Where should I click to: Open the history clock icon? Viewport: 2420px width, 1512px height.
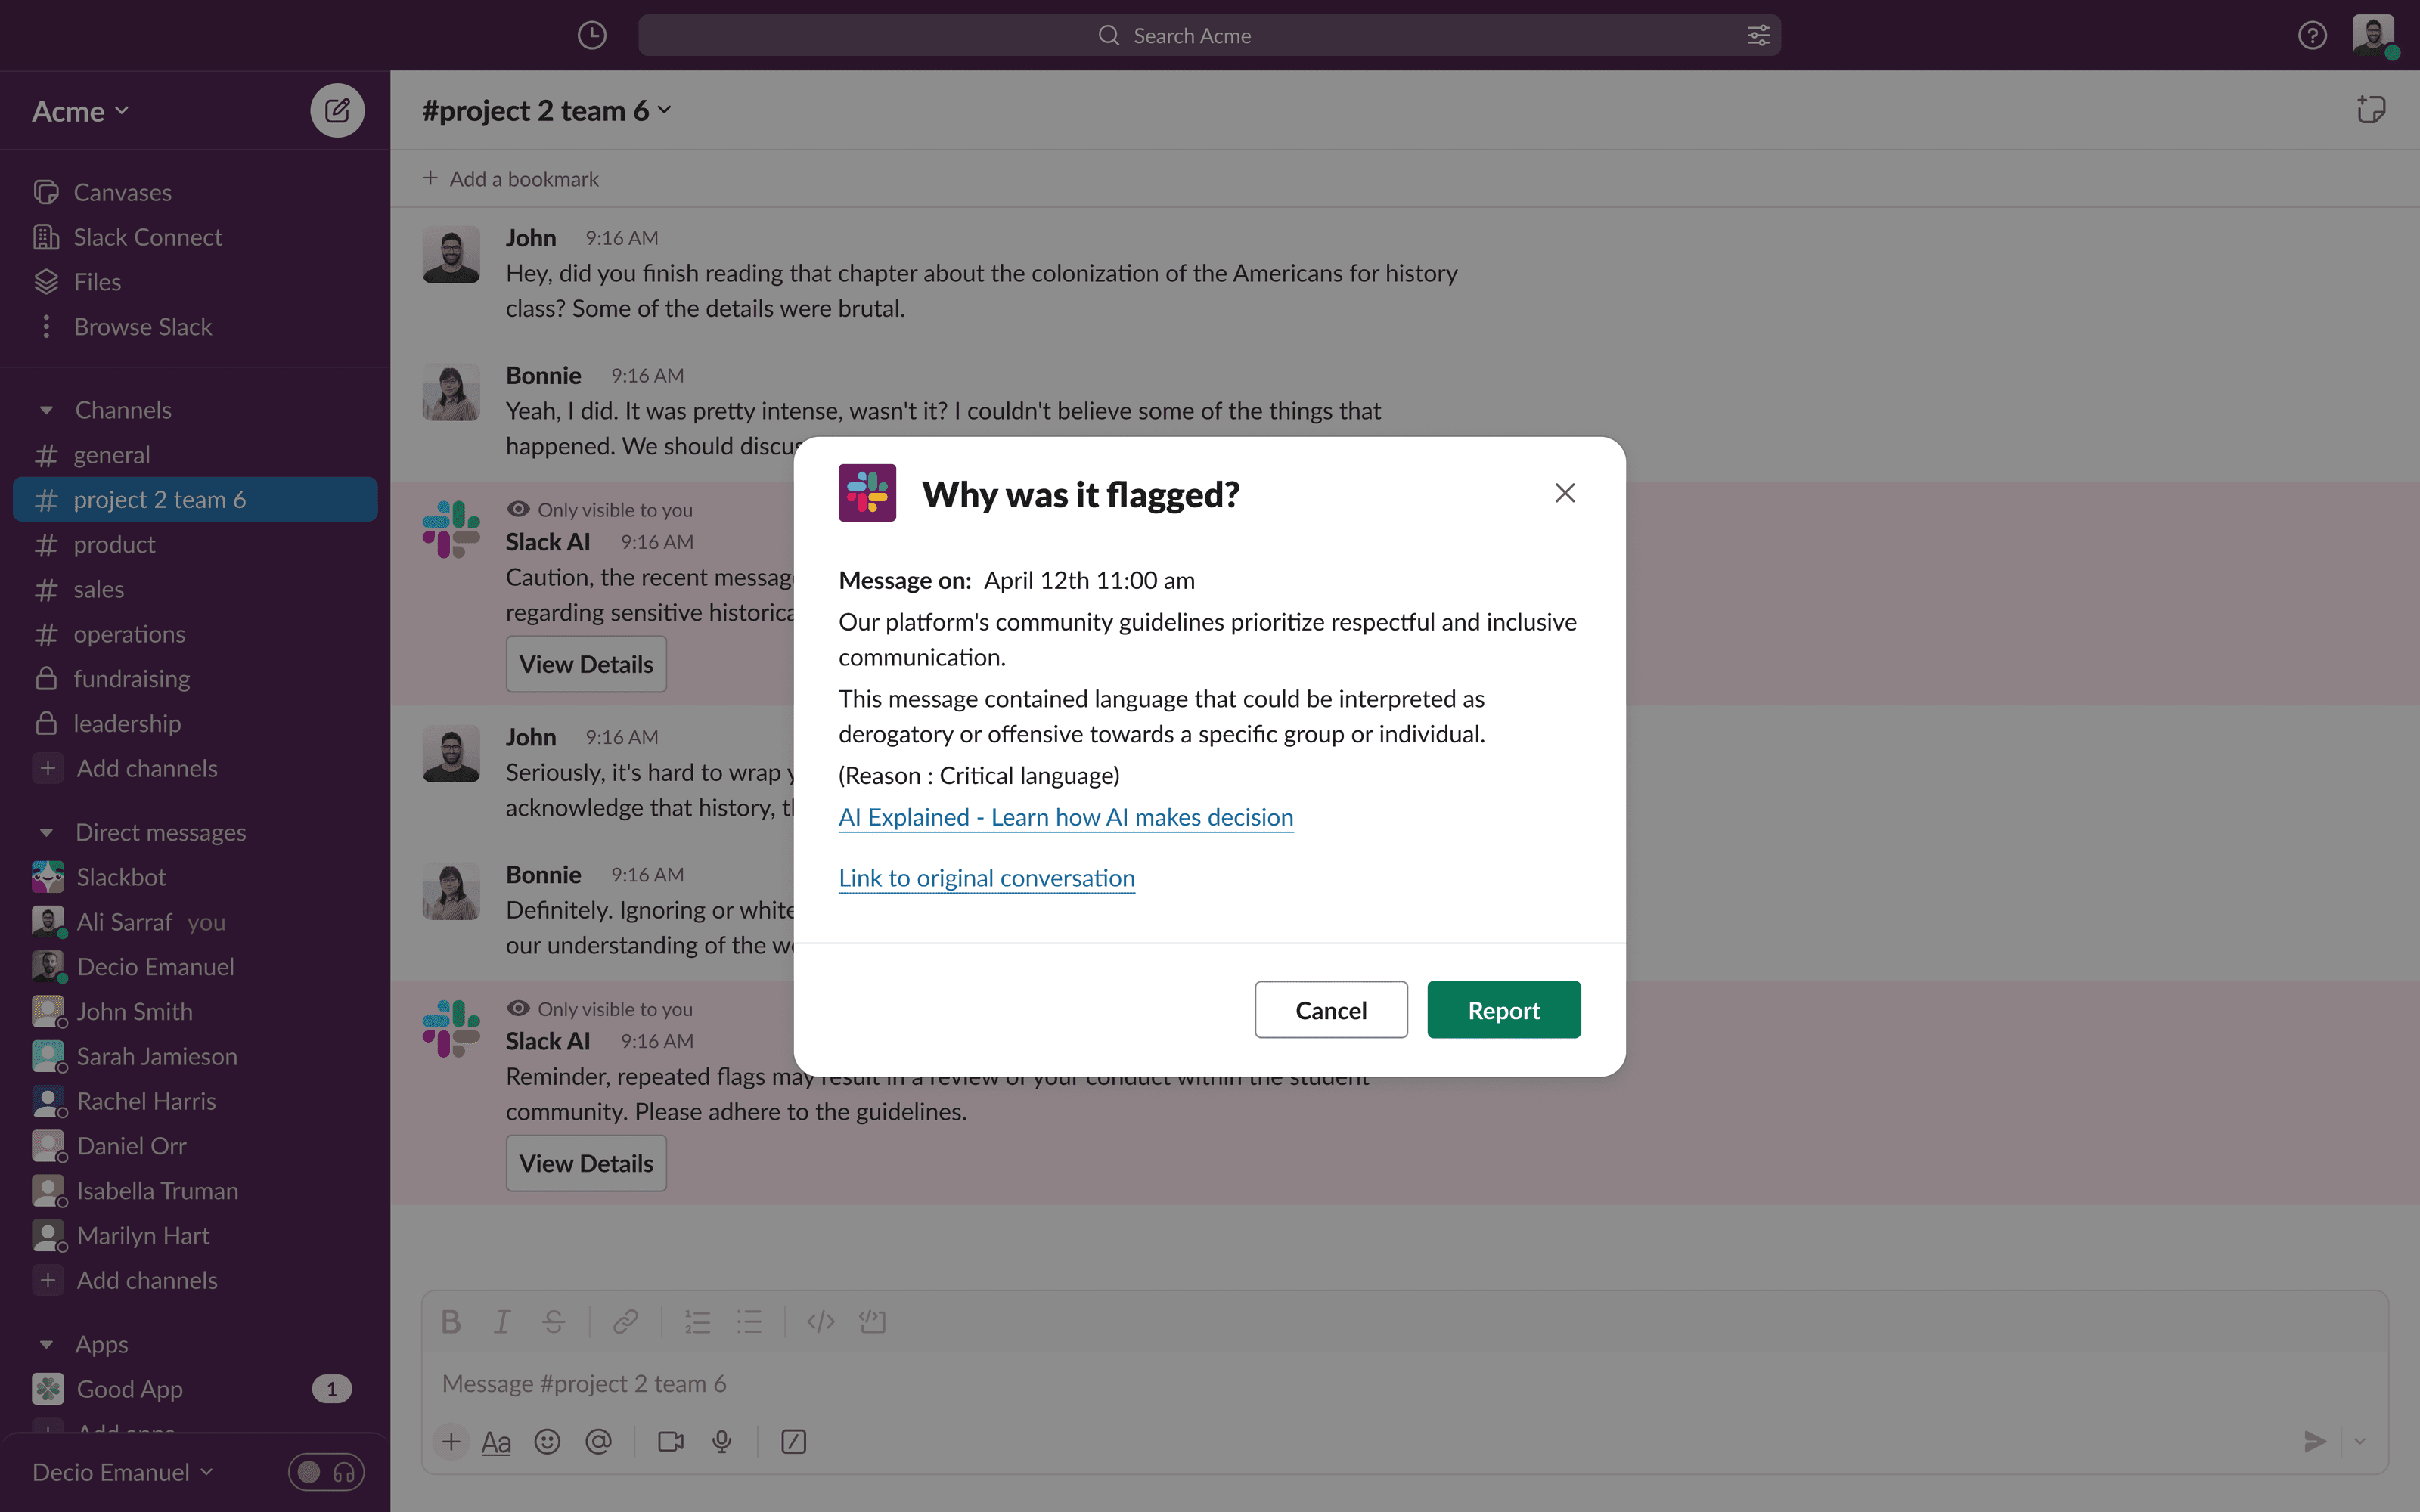[592, 35]
